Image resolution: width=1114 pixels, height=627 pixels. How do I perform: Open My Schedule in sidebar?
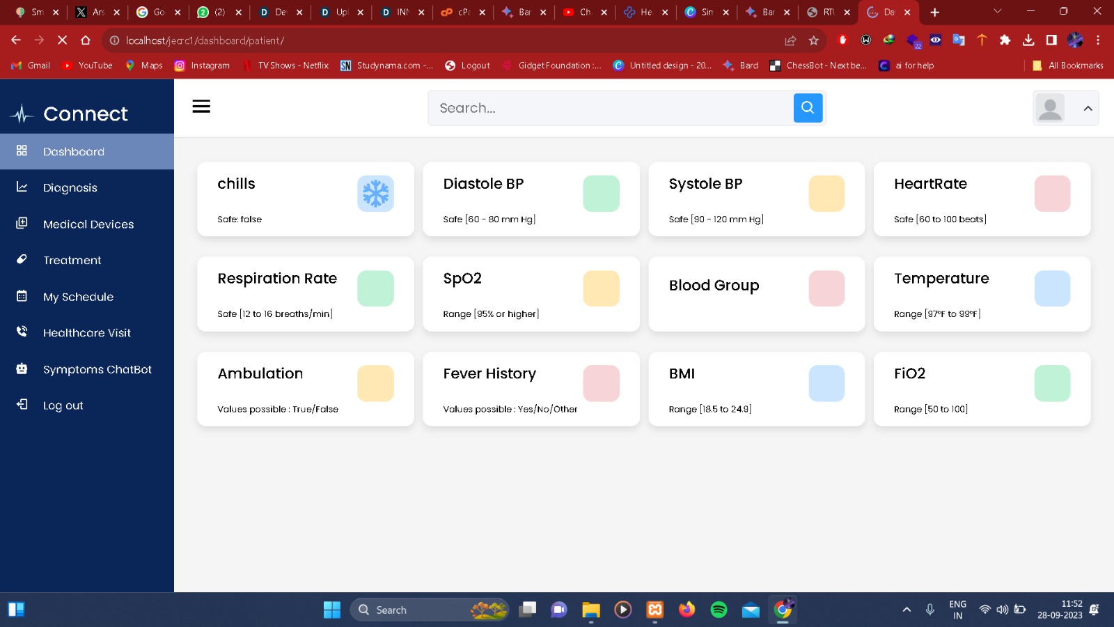tap(87, 296)
